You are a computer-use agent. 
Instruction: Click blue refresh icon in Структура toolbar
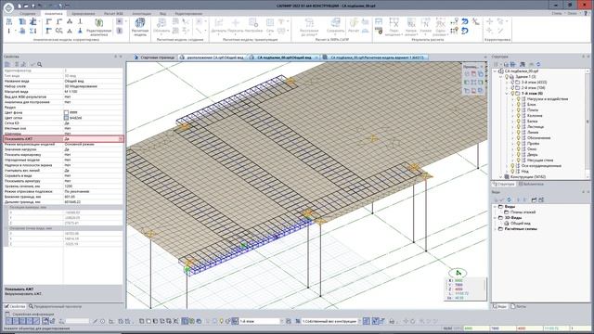[x=538, y=64]
